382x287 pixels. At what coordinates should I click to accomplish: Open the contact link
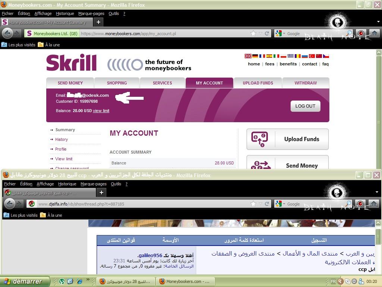point(309,64)
